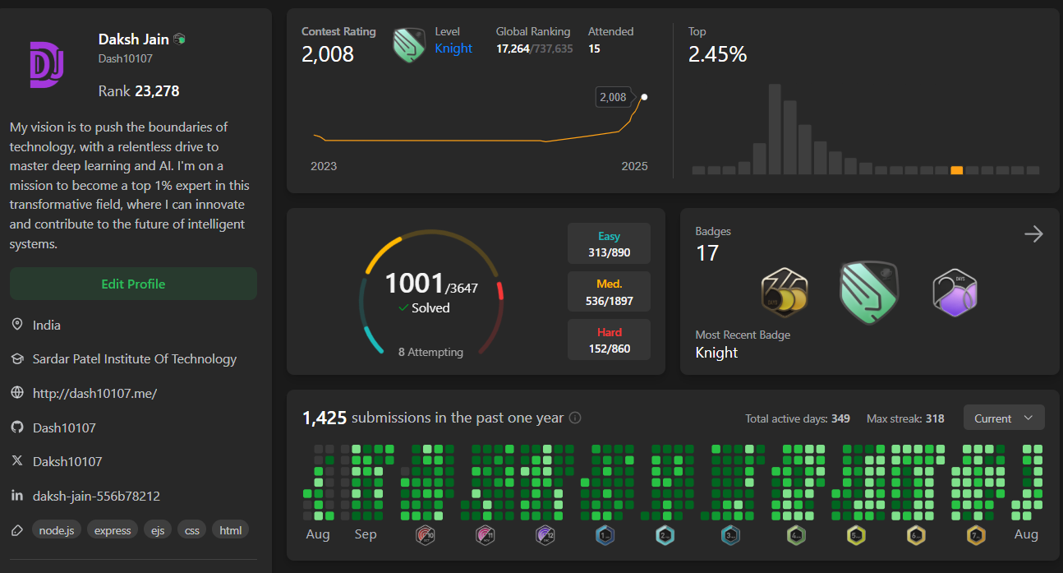Click the month 7 gold badge under the heatmap
Screen dimensions: 1063x573
pos(976,535)
